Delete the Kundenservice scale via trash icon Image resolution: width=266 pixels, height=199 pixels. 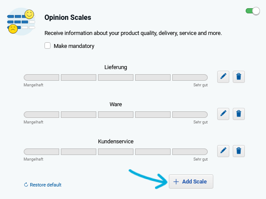click(x=238, y=151)
